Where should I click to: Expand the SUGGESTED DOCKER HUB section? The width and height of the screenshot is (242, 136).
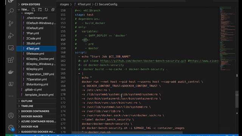pos(36,132)
